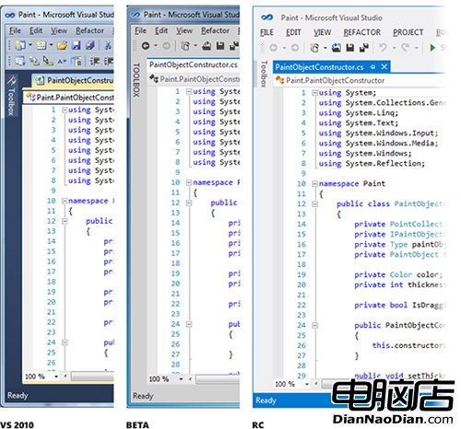Screen dimensions: 461x429
Task: Open REFACTOR menu in the RC window
Action: 361,32
